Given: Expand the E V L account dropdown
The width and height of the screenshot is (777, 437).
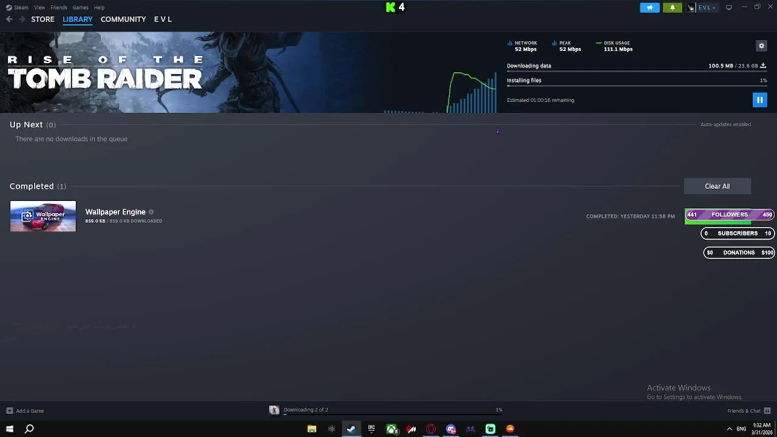Looking at the screenshot, I should point(707,7).
